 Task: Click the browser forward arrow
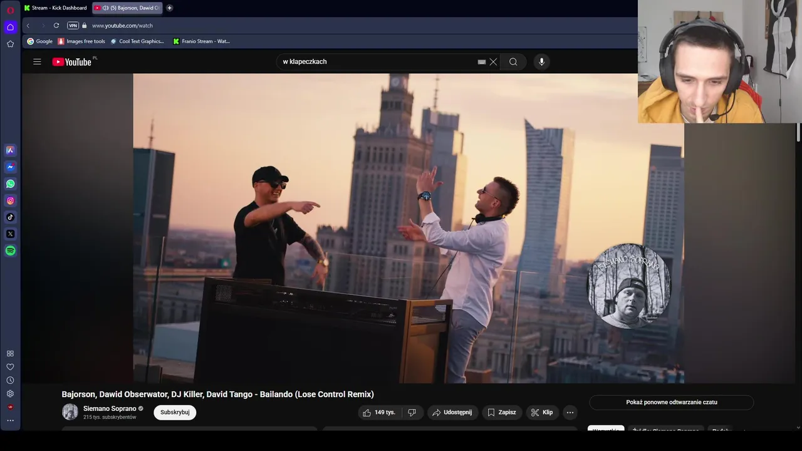43,26
